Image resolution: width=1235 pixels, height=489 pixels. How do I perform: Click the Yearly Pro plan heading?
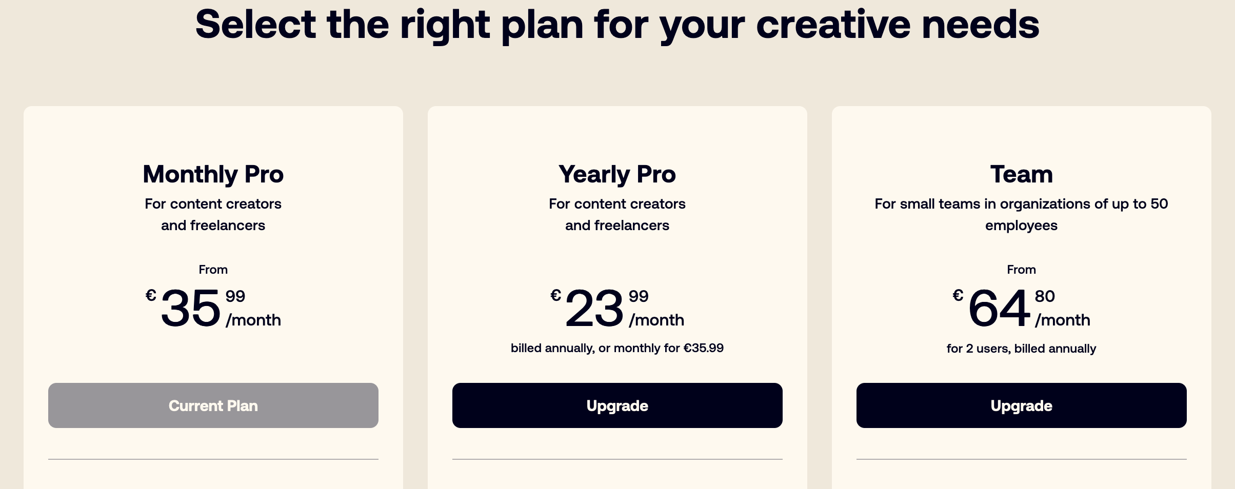[x=617, y=174]
